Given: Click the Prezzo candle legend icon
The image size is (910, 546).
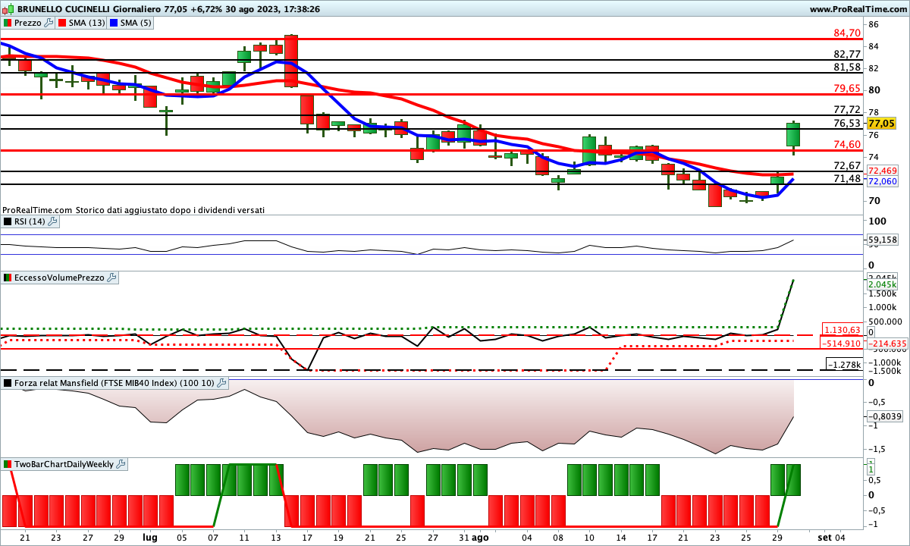Looking at the screenshot, I should tap(8, 23).
